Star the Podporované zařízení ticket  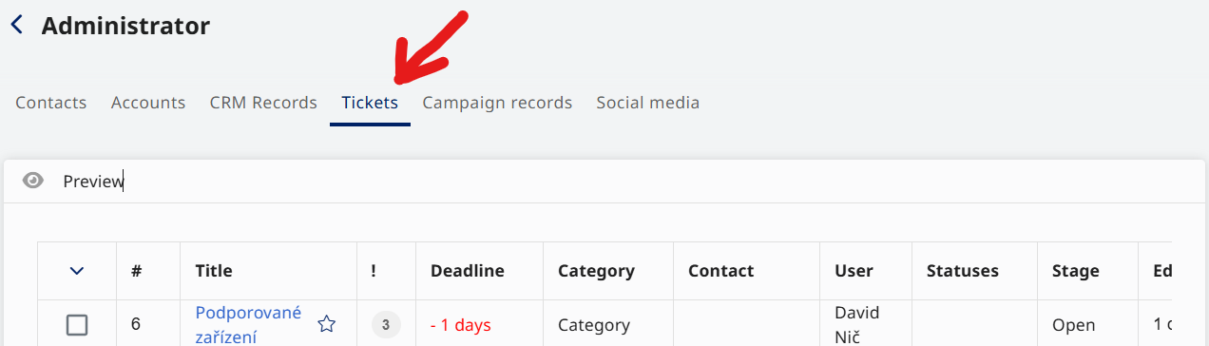(x=326, y=324)
